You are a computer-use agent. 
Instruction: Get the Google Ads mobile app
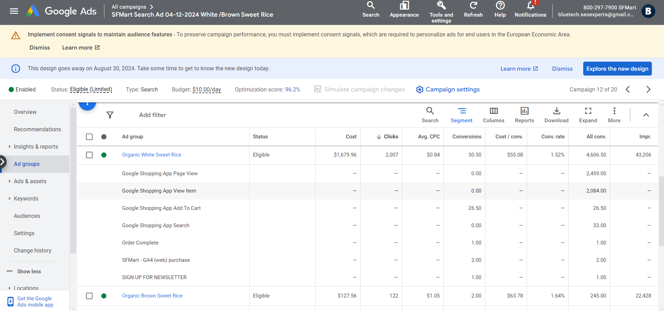35,301
